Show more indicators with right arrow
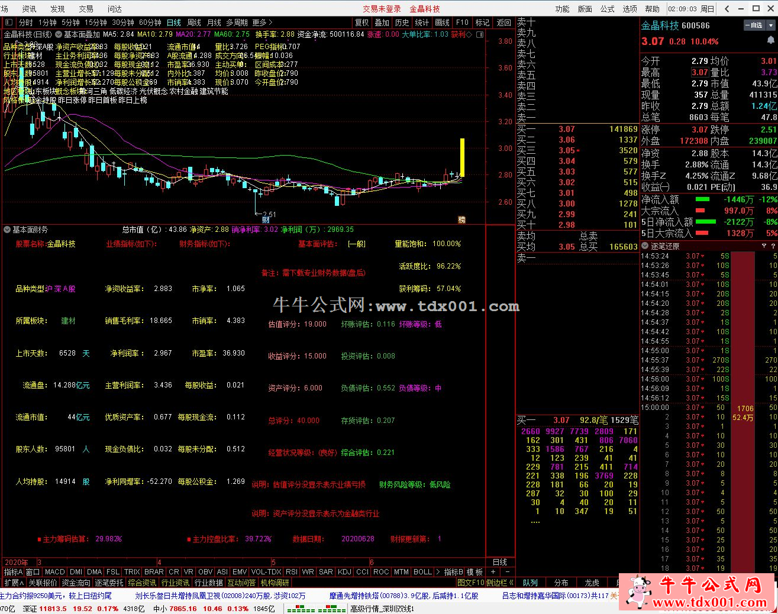The height and width of the screenshot is (614, 778). pos(438,572)
